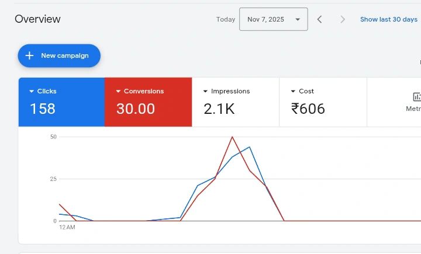The height and width of the screenshot is (254, 421).
Task: Toggle the 2.1K impressions scorecard
Action: pyautogui.click(x=235, y=102)
